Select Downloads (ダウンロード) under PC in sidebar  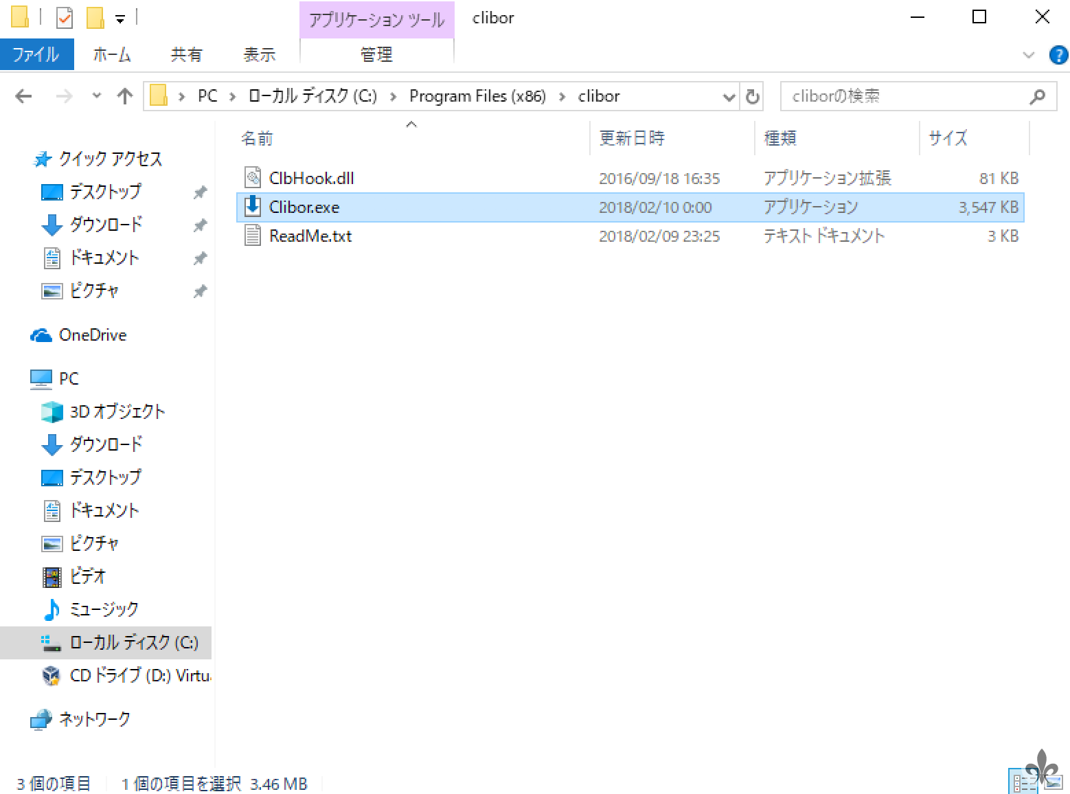click(106, 444)
